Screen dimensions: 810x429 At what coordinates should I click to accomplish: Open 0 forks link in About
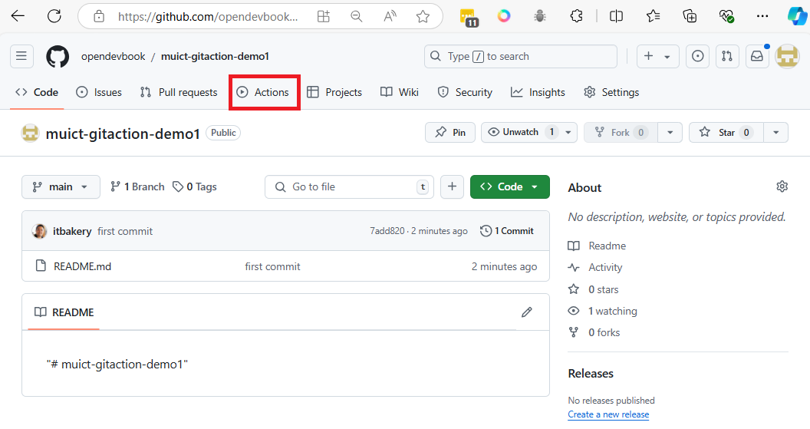[x=604, y=332]
